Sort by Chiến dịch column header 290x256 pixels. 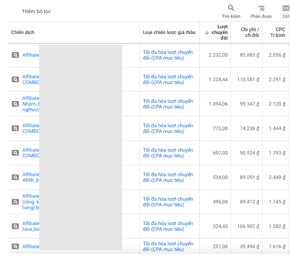[23, 32]
